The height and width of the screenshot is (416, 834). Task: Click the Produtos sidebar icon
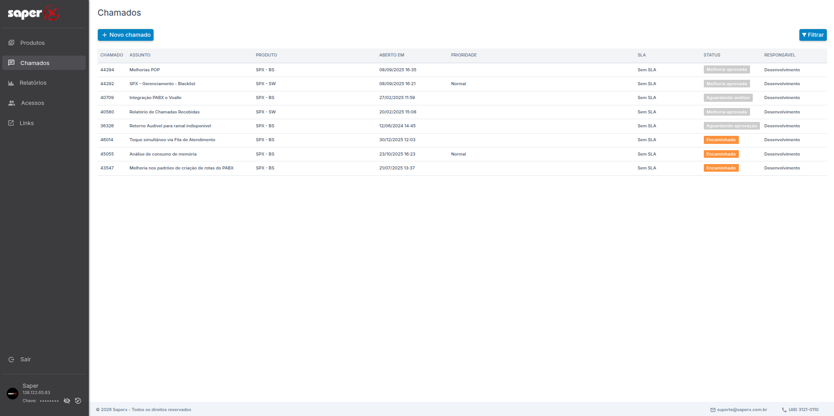click(x=11, y=43)
